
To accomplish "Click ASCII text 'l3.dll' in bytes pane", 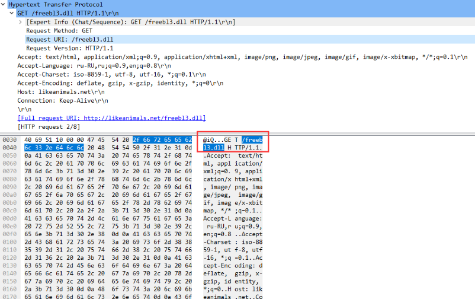I will click(x=214, y=148).
